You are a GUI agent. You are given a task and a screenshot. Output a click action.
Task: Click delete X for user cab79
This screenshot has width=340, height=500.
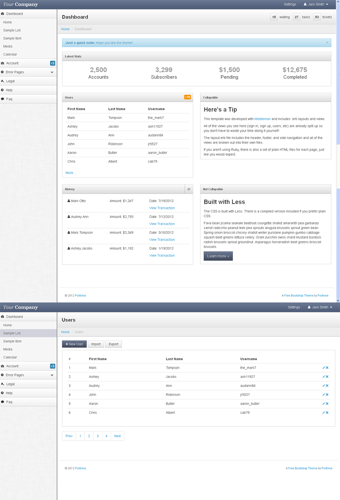point(327,412)
